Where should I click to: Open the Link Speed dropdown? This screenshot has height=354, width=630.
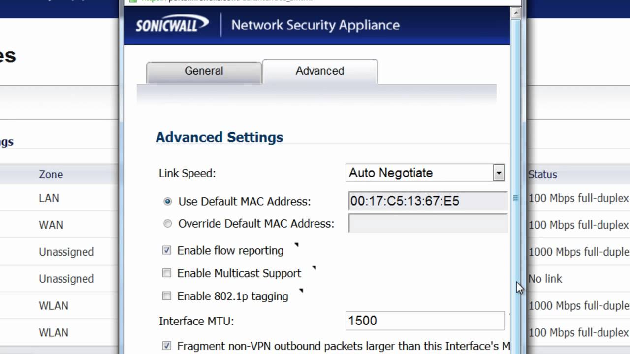[499, 173]
